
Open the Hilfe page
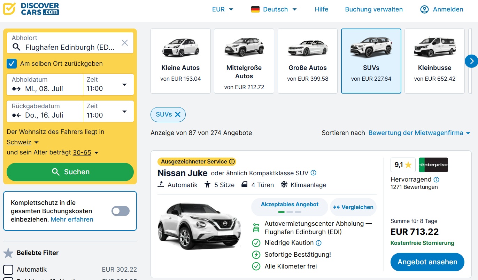click(321, 9)
